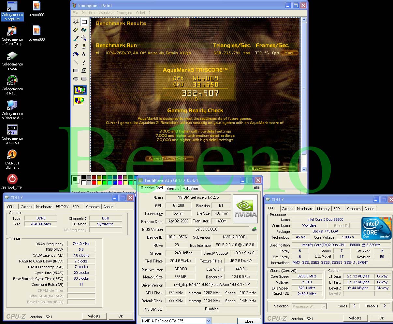Open the Immagine menu in Paint
This screenshot has width=393, height=324.
click(125, 13)
